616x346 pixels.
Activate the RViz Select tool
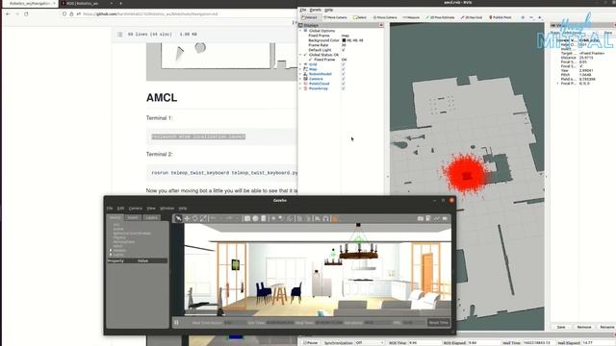(360, 17)
